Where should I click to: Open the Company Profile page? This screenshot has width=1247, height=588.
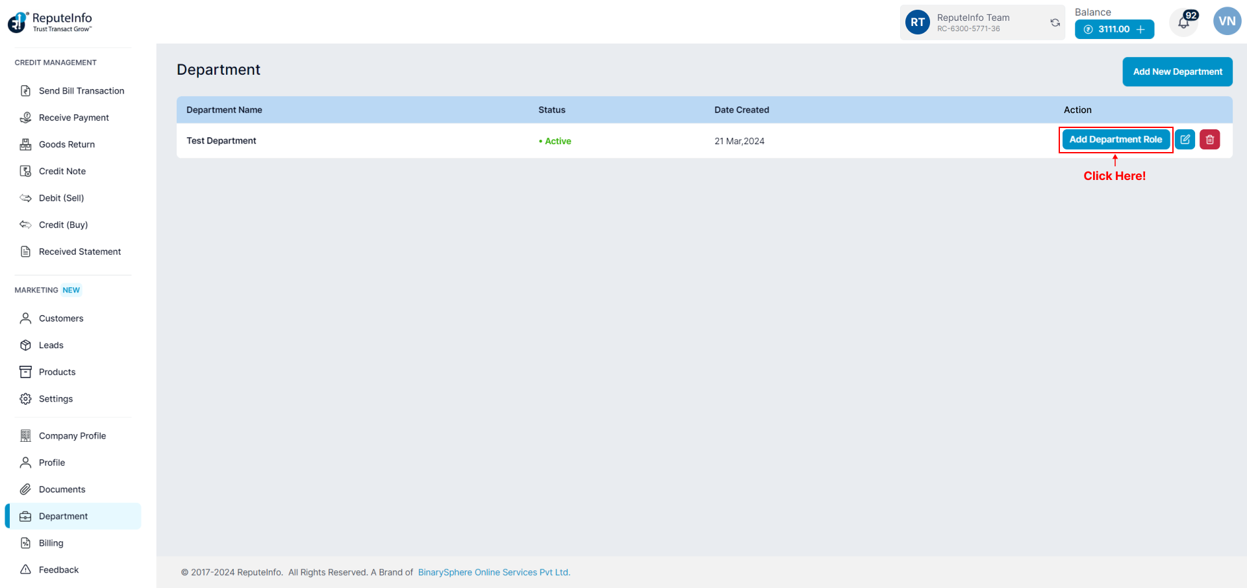[72, 436]
